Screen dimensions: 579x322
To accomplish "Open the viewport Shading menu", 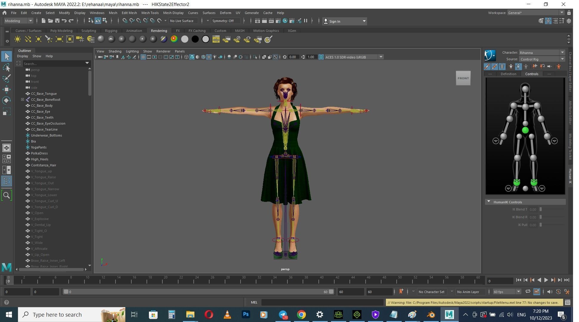I will [115, 51].
